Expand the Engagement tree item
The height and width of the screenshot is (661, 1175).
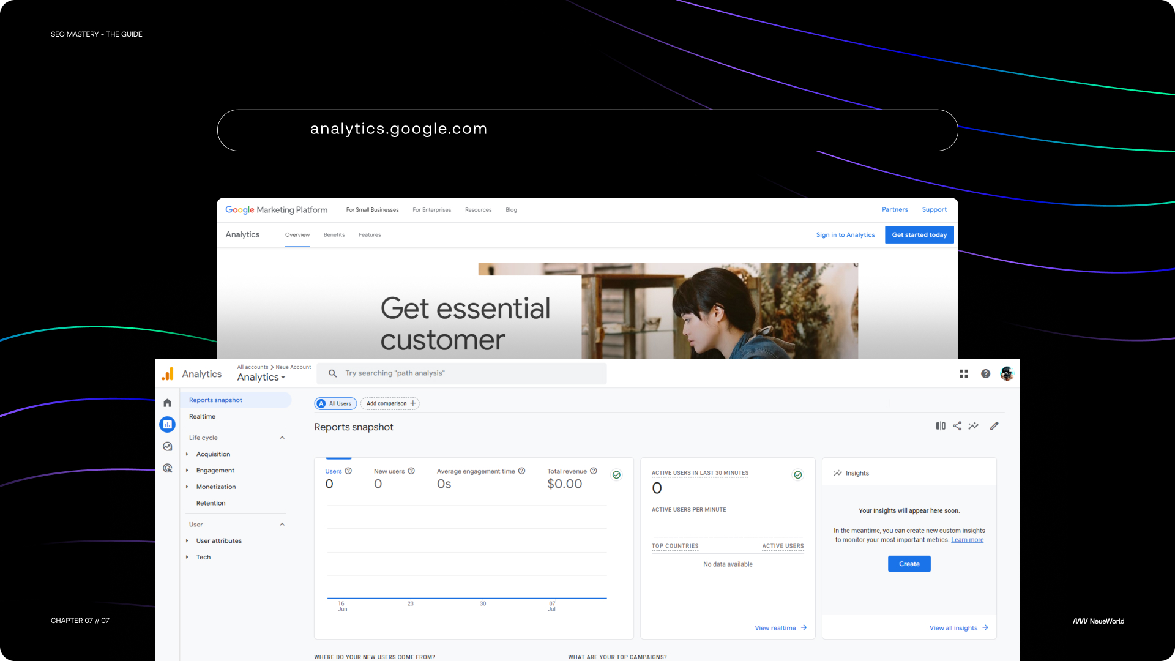(x=187, y=471)
